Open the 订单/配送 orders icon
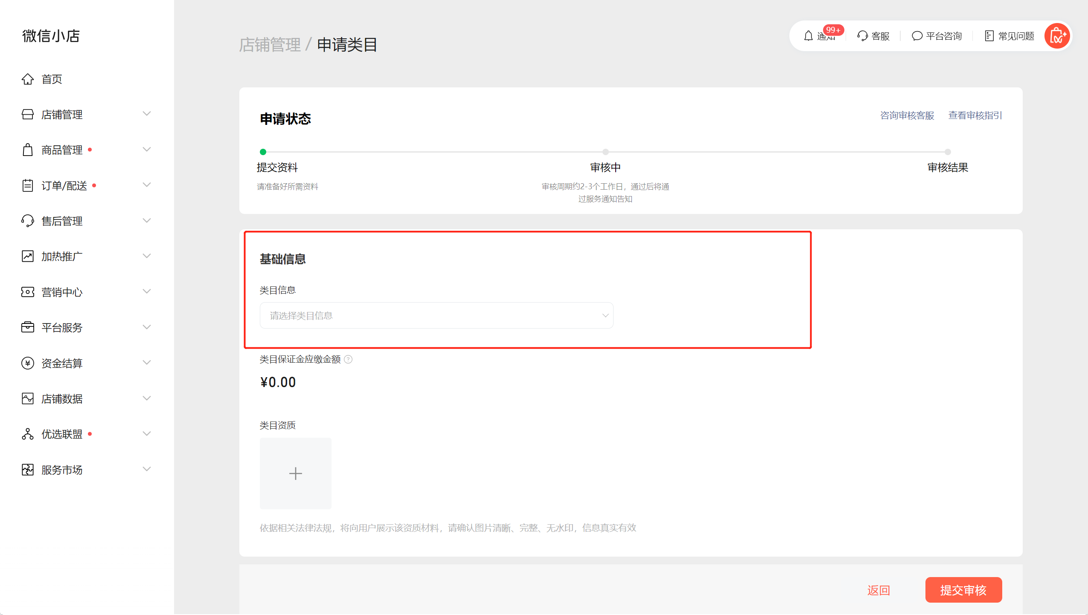Viewport: 1088px width, 615px height. pos(27,185)
